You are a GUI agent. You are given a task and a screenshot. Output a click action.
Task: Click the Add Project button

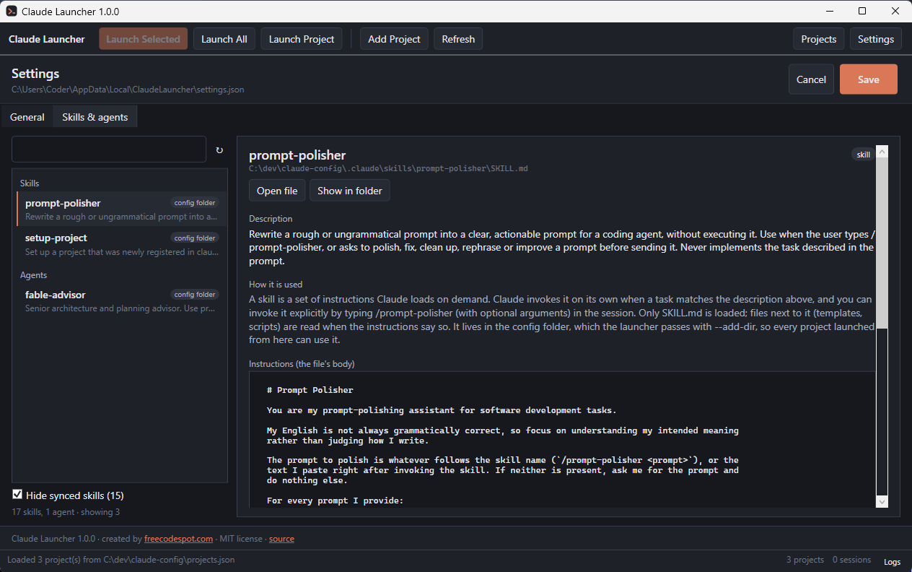[x=394, y=39]
